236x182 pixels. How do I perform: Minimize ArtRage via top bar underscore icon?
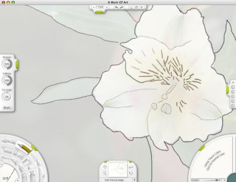pyautogui.click(x=132, y=8)
